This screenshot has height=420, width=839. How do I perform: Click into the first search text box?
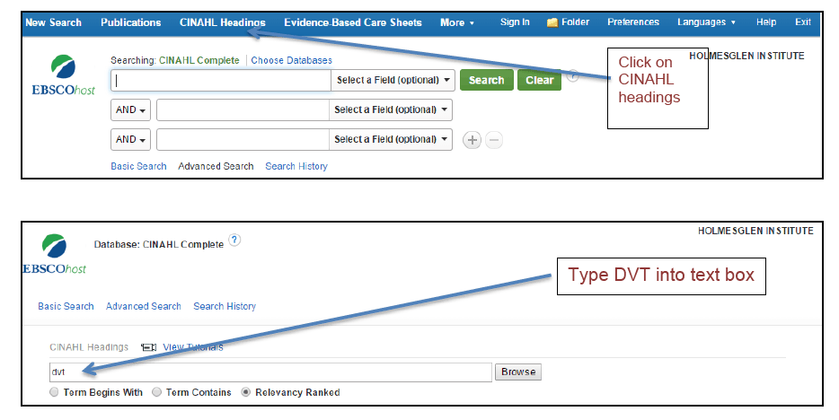pyautogui.click(x=221, y=80)
